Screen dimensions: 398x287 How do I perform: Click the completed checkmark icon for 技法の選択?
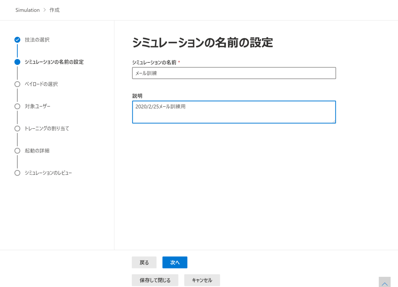click(17, 40)
